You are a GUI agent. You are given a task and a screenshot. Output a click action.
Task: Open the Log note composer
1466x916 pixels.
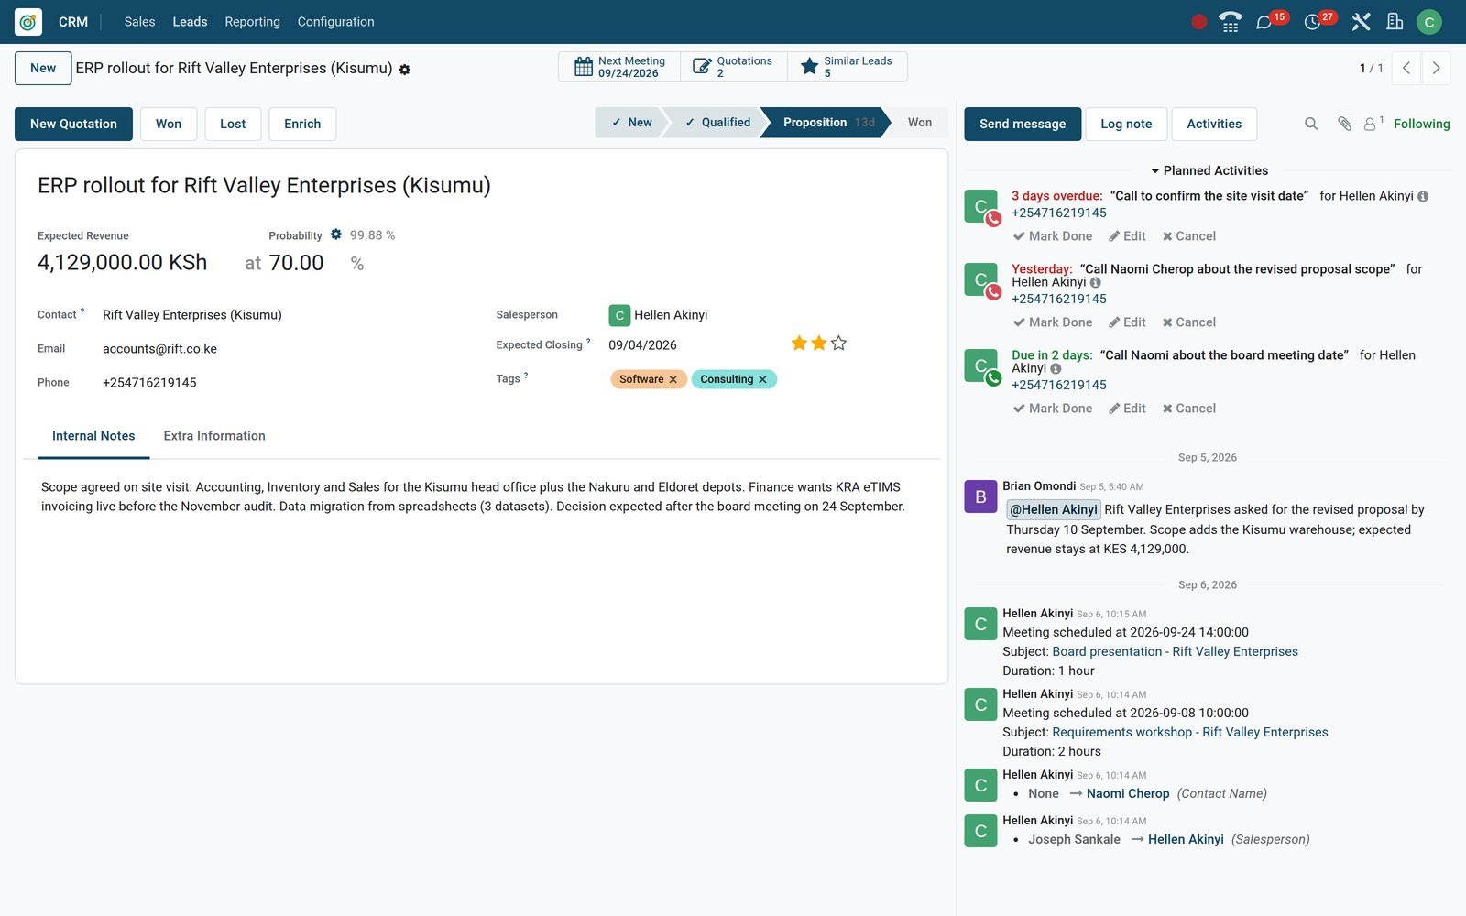tap(1126, 124)
